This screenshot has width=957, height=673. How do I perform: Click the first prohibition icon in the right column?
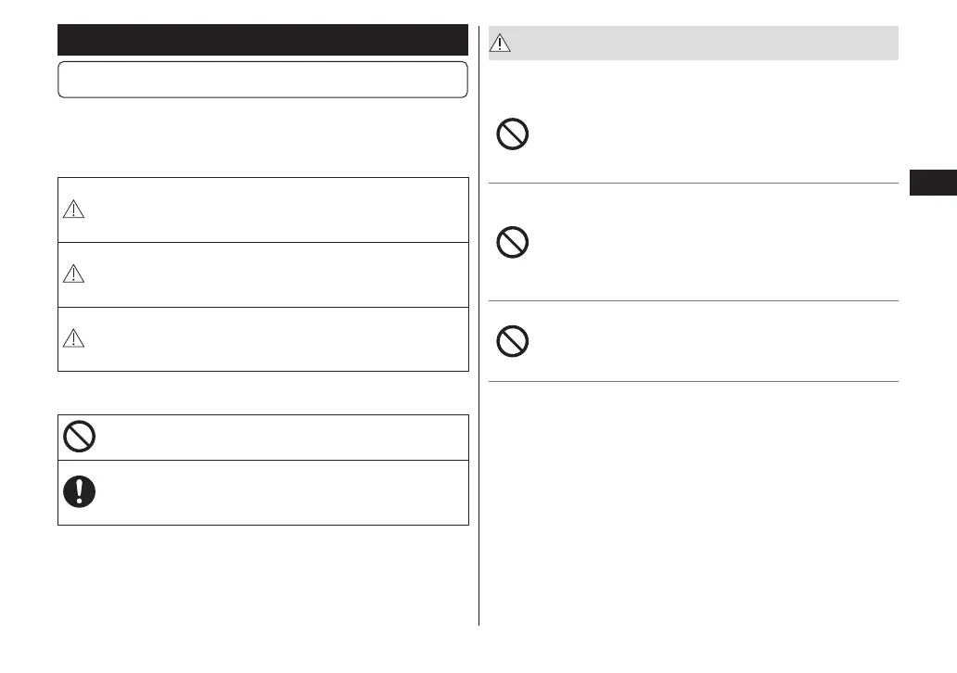pos(513,135)
